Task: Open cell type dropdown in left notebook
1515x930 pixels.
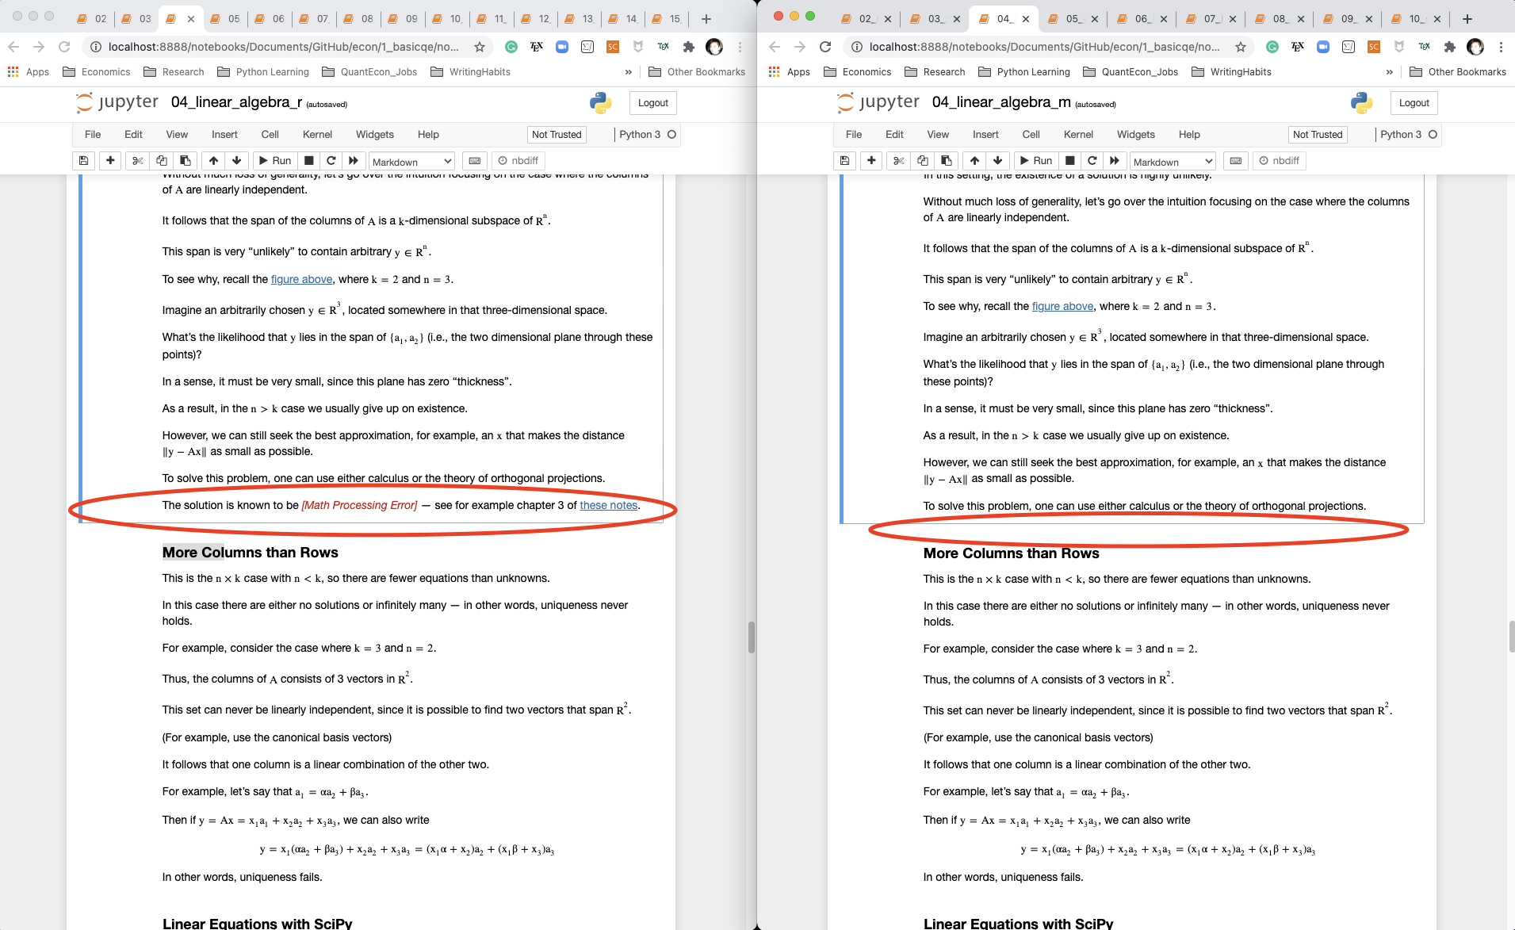Action: pos(412,162)
